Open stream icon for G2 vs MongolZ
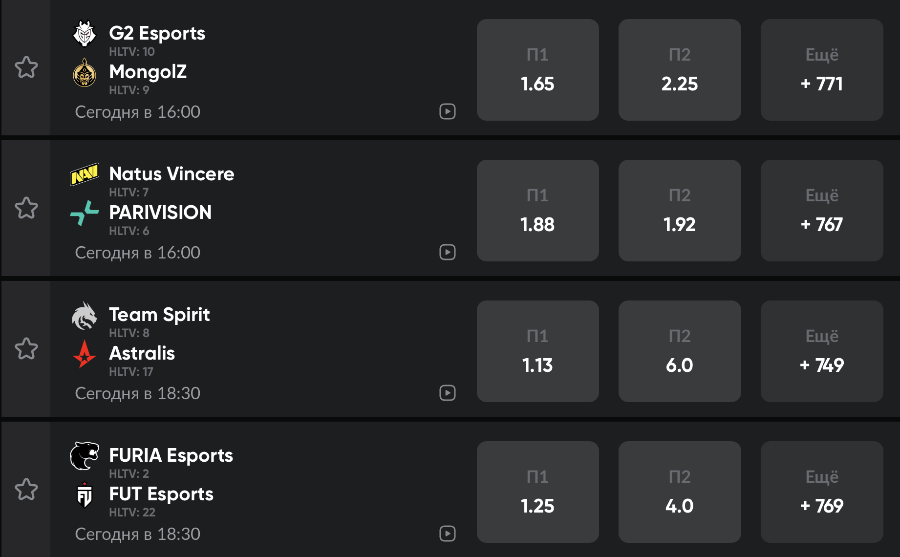Screen dimensions: 900x557 tap(447, 112)
